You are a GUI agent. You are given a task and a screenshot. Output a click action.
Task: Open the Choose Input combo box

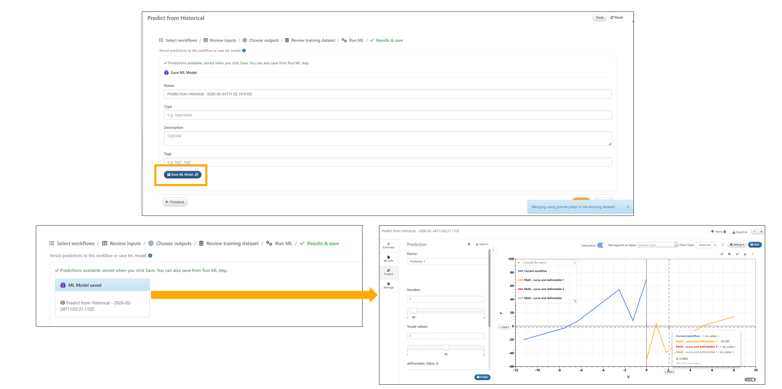coord(657,245)
